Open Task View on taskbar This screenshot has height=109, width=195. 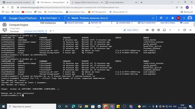pyautogui.click(x=66, y=106)
